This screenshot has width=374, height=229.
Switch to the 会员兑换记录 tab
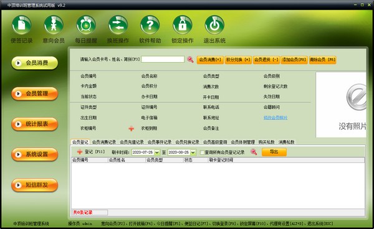tap(187, 142)
